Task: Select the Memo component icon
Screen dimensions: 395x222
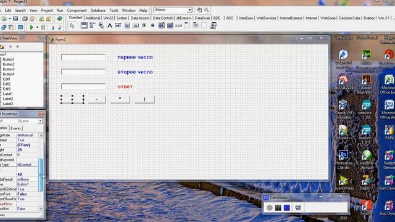Action: pyautogui.click(x=127, y=26)
